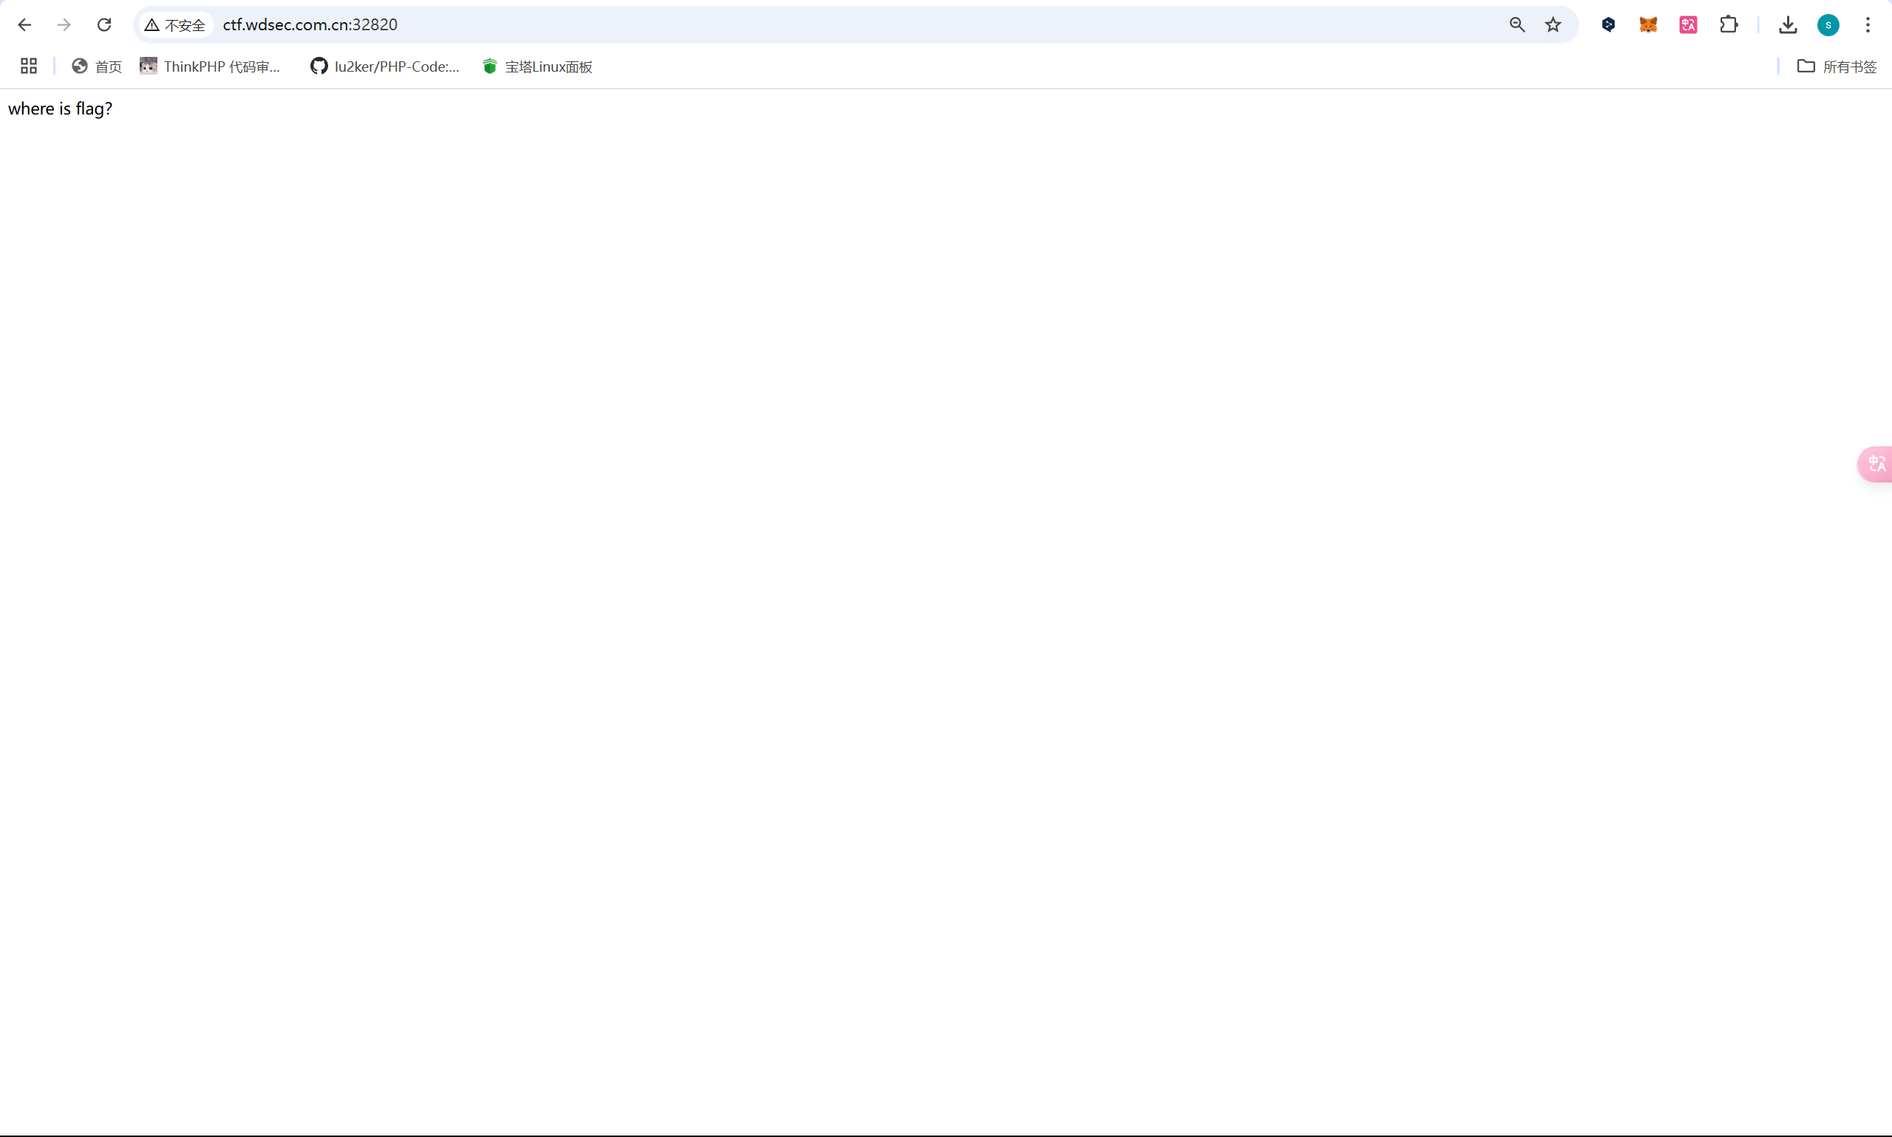Open the Chrome three-dot menu

[x=1868, y=24]
